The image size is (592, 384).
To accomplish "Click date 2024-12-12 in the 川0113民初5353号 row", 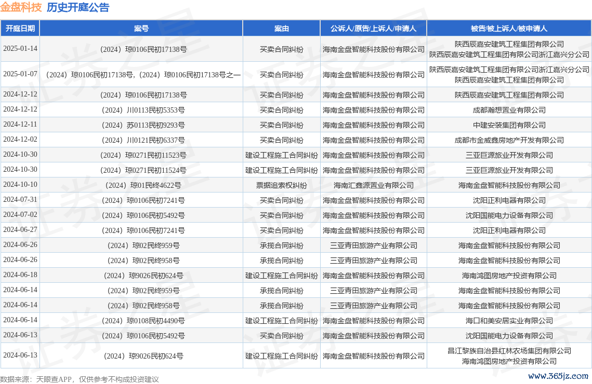I will point(20,109).
